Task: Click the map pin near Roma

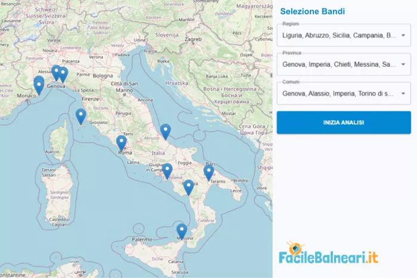Action: (122, 143)
